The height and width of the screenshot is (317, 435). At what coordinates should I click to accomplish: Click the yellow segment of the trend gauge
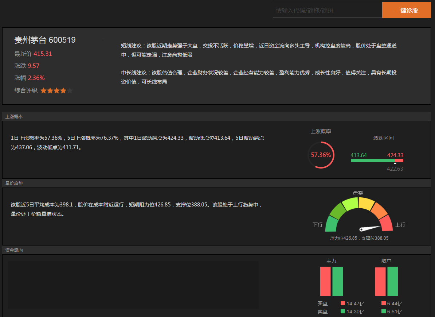coord(366,203)
